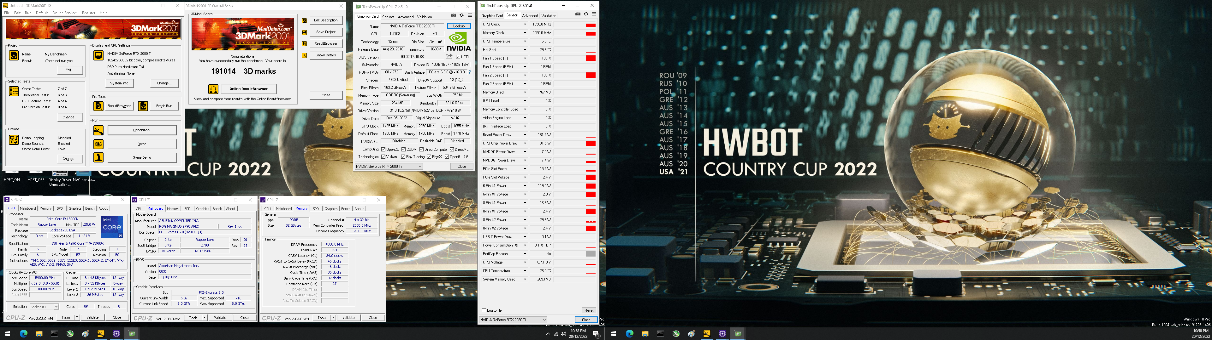Click the refresh icon in GPU-Z Graphics Card window
Viewport: 1212px width, 340px height.
point(461,15)
